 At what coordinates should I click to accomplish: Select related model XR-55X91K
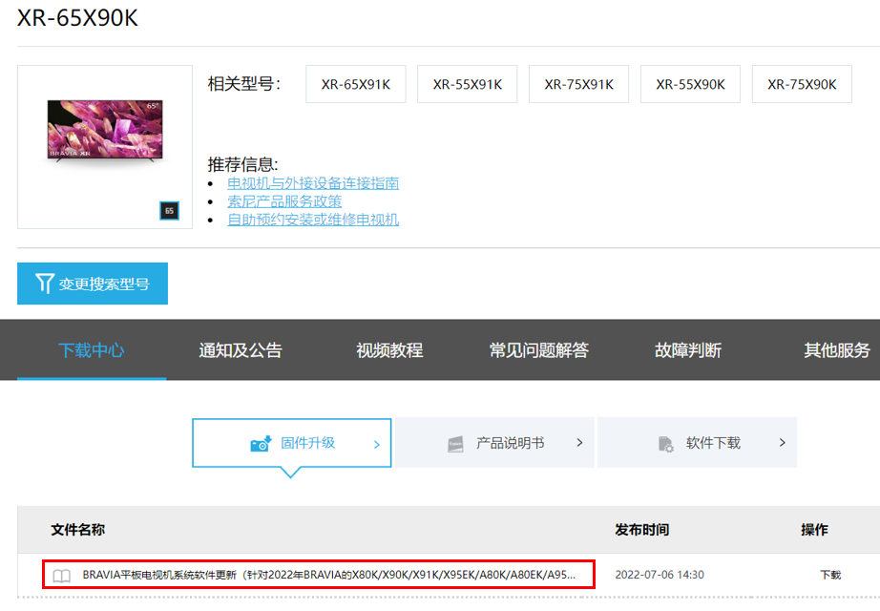coord(467,84)
